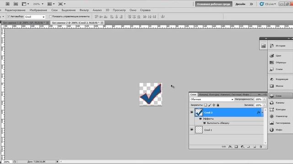Click the align right edges icon
This screenshot has height=164, width=293.
(x=121, y=17)
